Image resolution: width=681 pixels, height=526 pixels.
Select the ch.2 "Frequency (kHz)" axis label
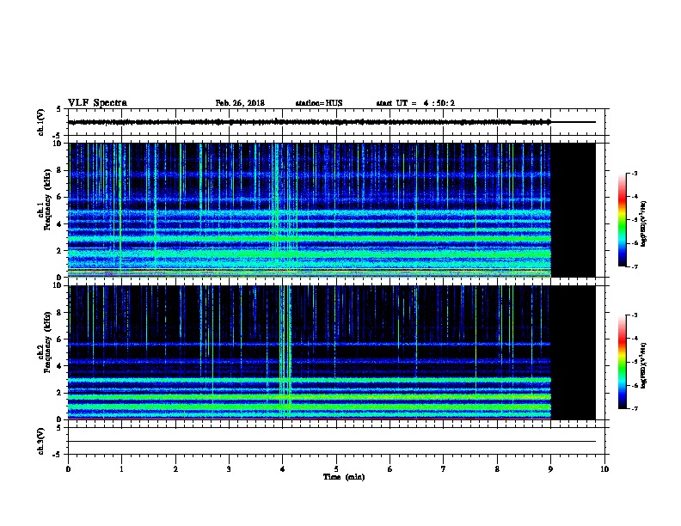tap(47, 342)
